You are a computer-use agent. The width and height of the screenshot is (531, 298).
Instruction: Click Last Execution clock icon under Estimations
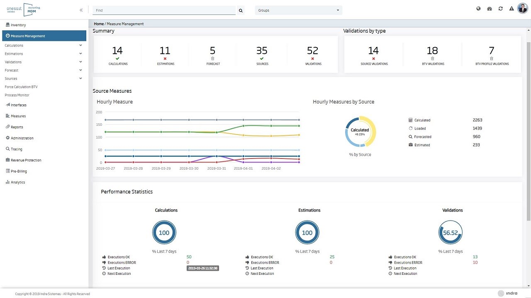click(247, 268)
